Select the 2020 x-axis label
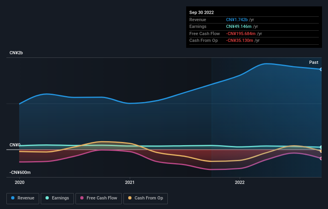The image size is (328, 209). pyautogui.click(x=20, y=182)
